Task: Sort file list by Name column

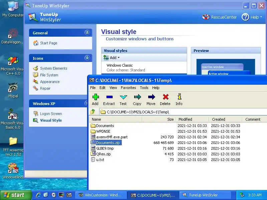Action: coord(115,119)
